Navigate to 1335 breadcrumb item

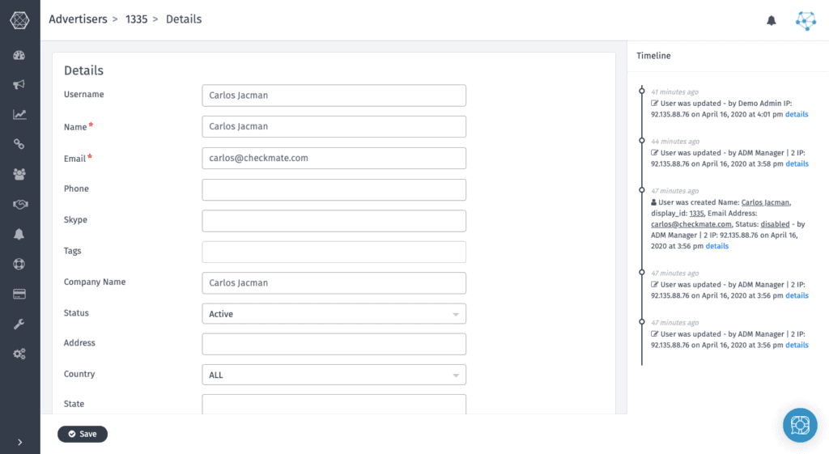(136, 19)
